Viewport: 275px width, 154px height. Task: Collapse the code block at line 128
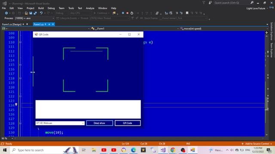20,123
